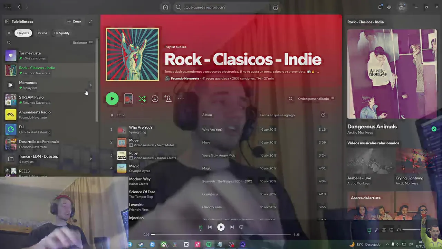Screen dimensions: 442x249
Task: Open the Recientes sort dropdown
Action: click(x=83, y=43)
